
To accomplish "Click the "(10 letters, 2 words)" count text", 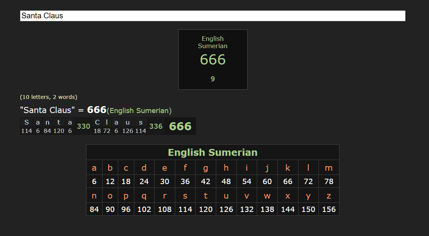I will tap(49, 97).
